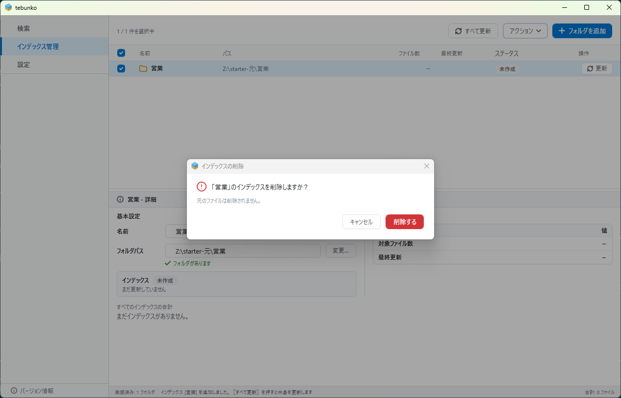Click the 対象ファイル数 row in the details table

pos(492,243)
